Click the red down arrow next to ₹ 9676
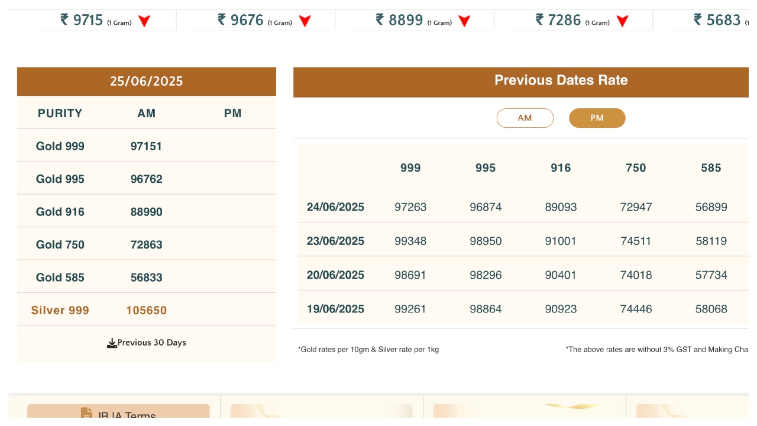The width and height of the screenshot is (757, 426). [305, 21]
